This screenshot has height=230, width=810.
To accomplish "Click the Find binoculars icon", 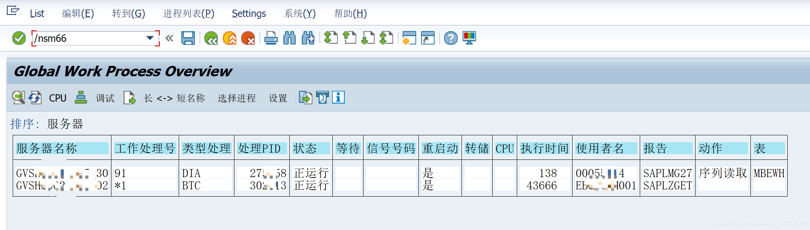I will (290, 38).
